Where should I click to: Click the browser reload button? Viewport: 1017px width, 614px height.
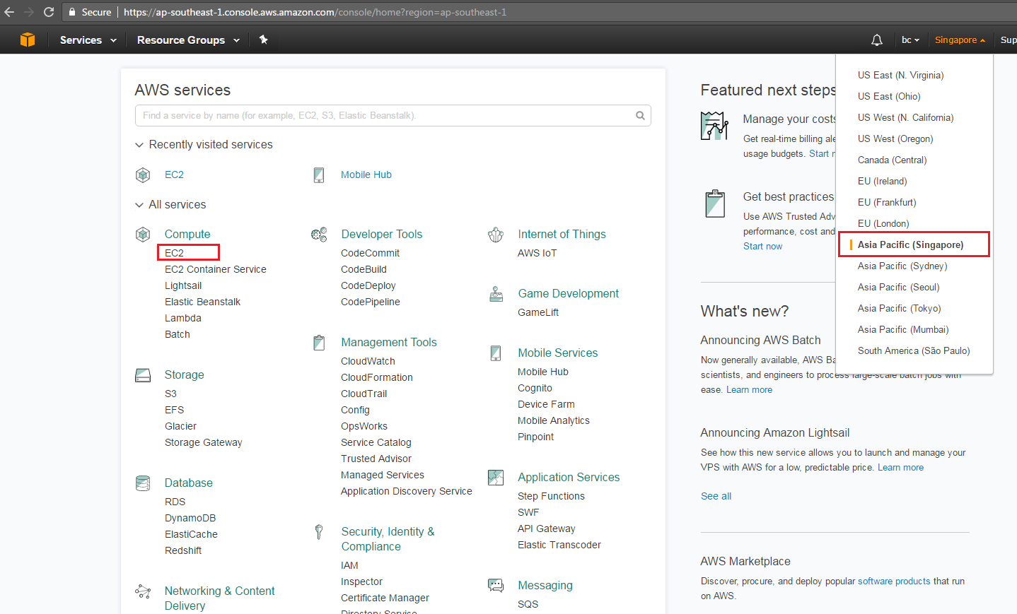48,11
